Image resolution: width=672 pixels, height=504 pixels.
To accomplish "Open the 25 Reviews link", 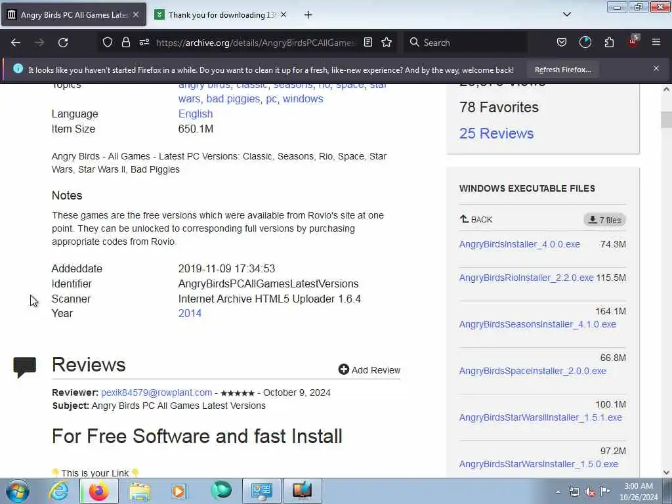I will (x=496, y=133).
